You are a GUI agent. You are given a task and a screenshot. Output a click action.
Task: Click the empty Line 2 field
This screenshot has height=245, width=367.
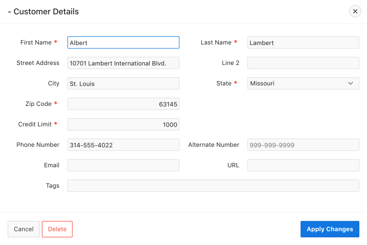coord(303,63)
